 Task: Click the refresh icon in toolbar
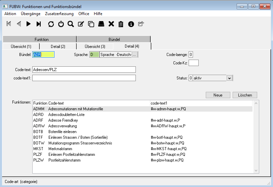pos(51,24)
